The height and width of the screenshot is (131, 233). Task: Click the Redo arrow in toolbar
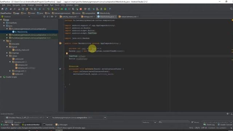15,9
